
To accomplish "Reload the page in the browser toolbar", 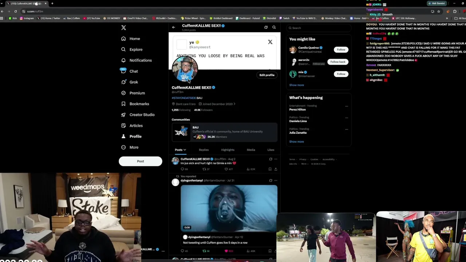I will click(x=15, y=11).
